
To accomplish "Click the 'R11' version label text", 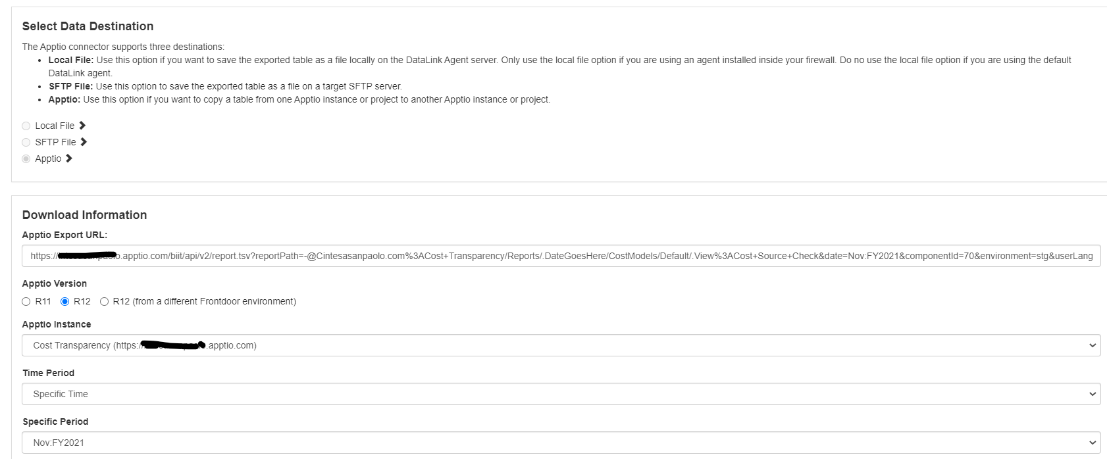I will (x=43, y=302).
